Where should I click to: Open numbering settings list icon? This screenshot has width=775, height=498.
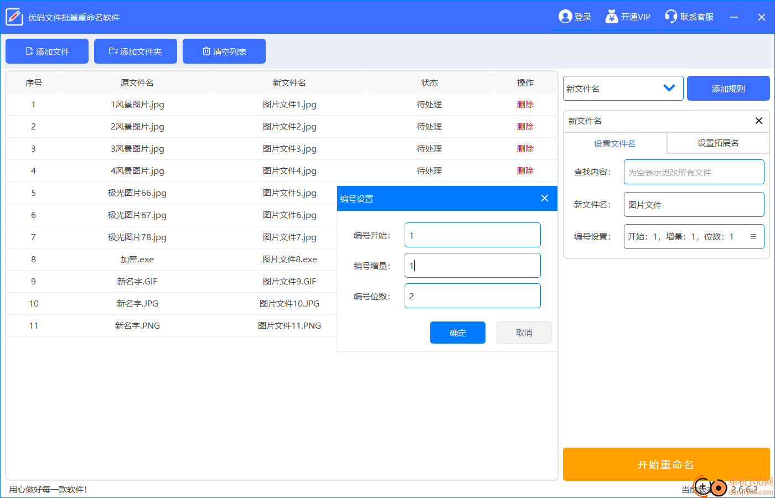point(753,237)
